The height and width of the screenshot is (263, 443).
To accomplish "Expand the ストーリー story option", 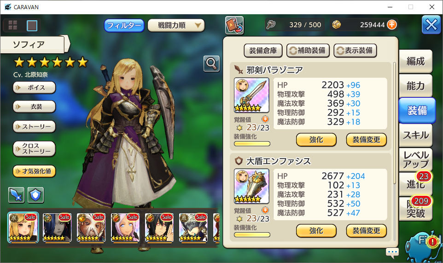I will (x=34, y=127).
